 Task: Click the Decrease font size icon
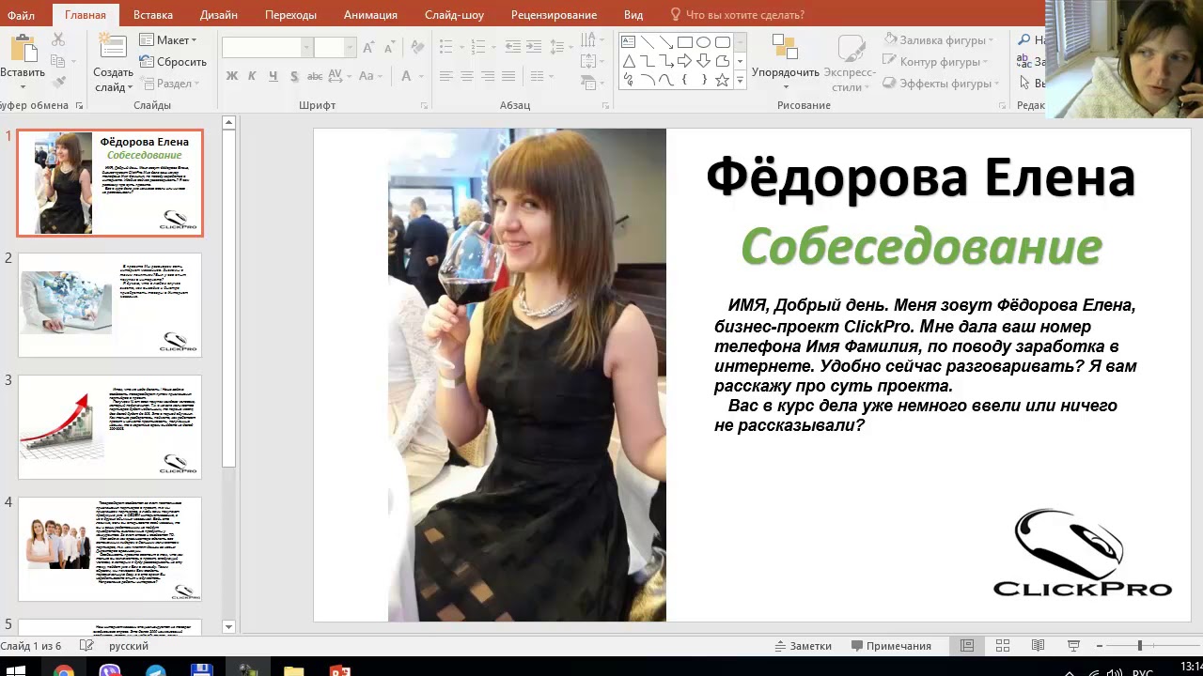tap(390, 47)
